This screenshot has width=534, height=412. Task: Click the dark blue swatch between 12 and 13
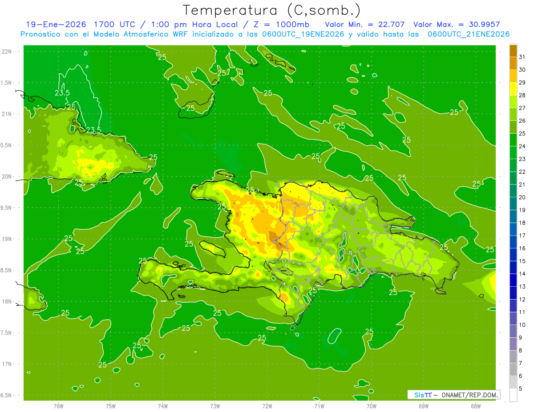point(513,293)
